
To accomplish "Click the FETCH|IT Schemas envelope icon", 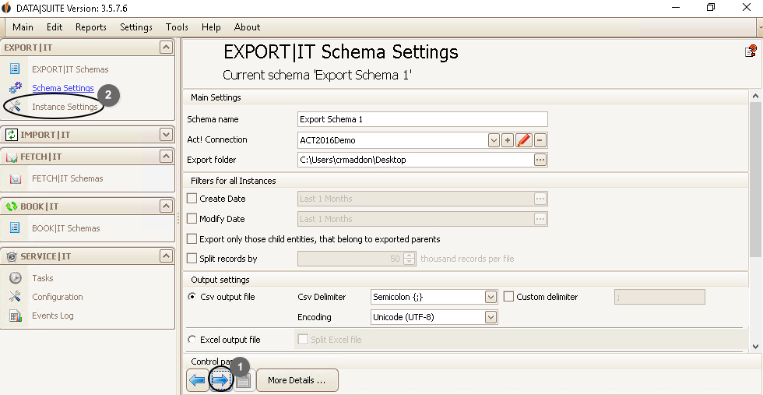I will click(15, 178).
